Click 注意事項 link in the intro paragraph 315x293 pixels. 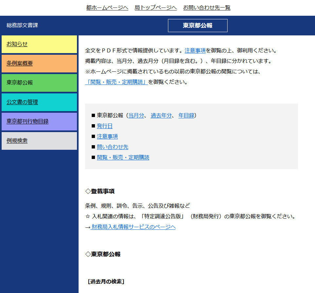pyautogui.click(x=195, y=50)
